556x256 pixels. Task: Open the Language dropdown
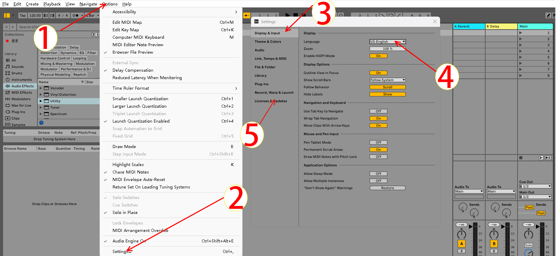click(x=388, y=42)
